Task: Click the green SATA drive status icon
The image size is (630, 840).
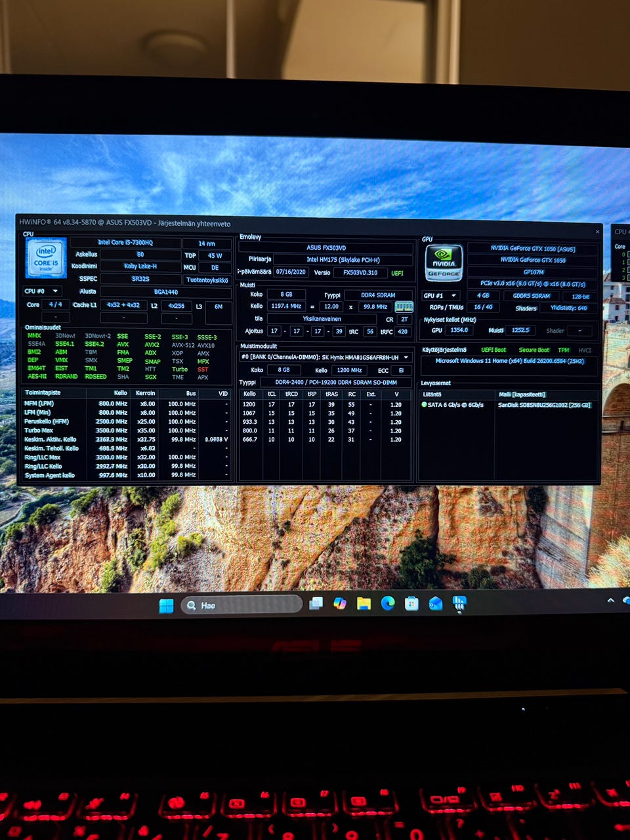Action: pyautogui.click(x=424, y=405)
